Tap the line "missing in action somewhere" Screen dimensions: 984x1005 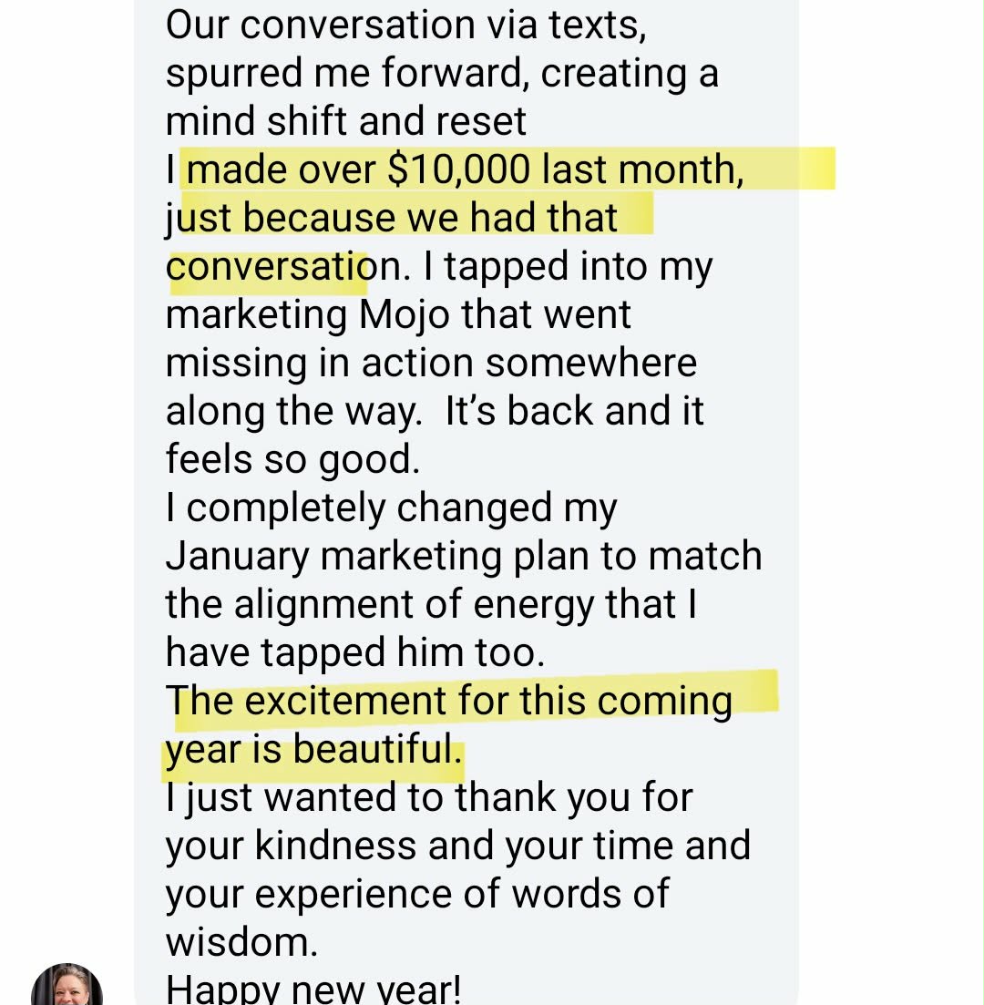(431, 363)
